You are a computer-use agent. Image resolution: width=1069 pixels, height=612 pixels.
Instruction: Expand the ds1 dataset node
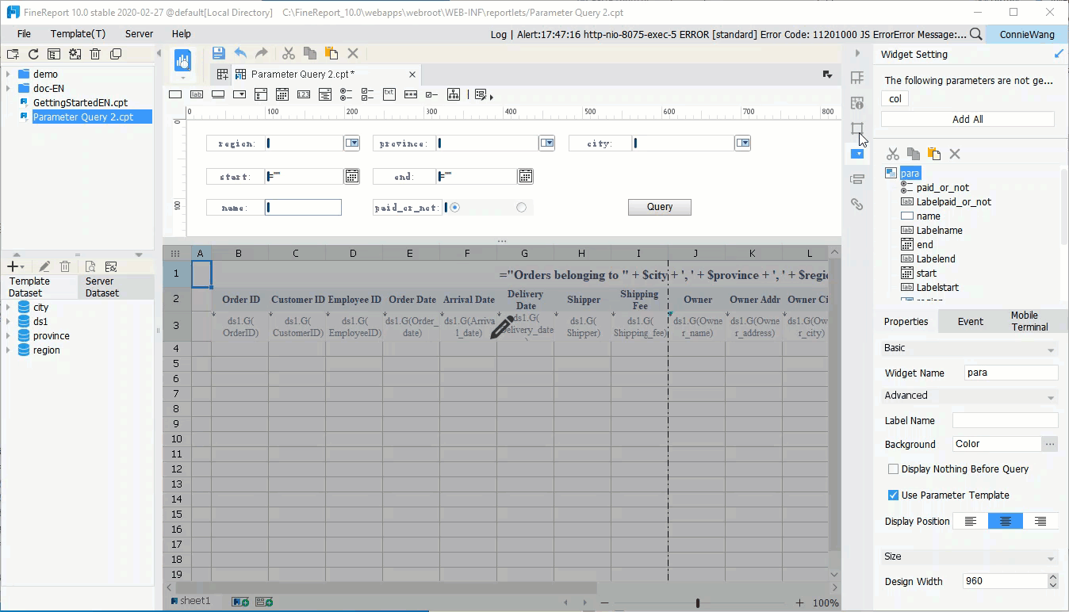8,322
